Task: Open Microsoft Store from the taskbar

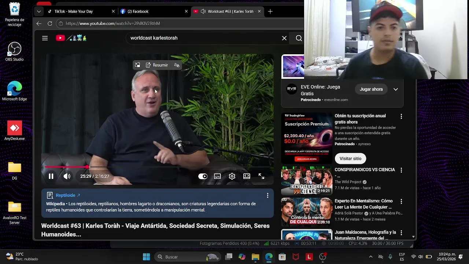Action: point(282,257)
